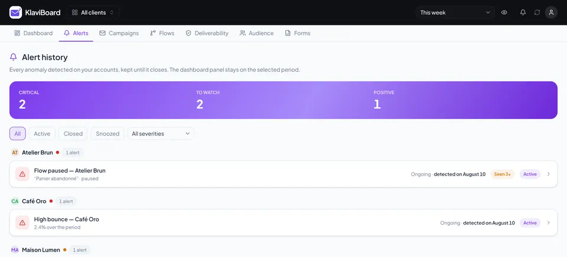The width and height of the screenshot is (567, 257).
Task: Click the refresh sync icon
Action: tap(537, 12)
